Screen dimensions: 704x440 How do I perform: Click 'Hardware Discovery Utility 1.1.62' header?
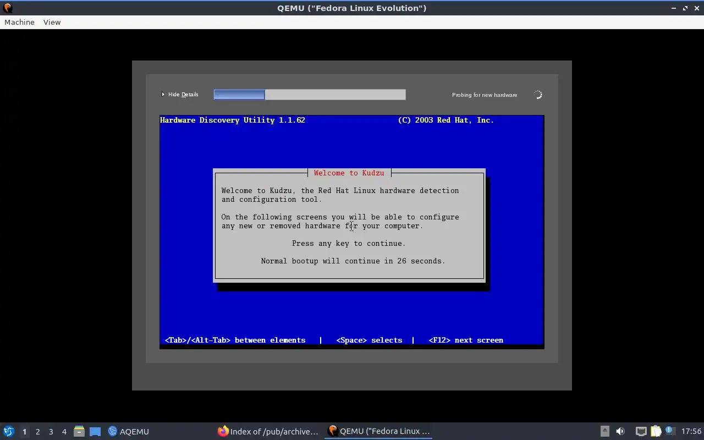[x=233, y=120]
